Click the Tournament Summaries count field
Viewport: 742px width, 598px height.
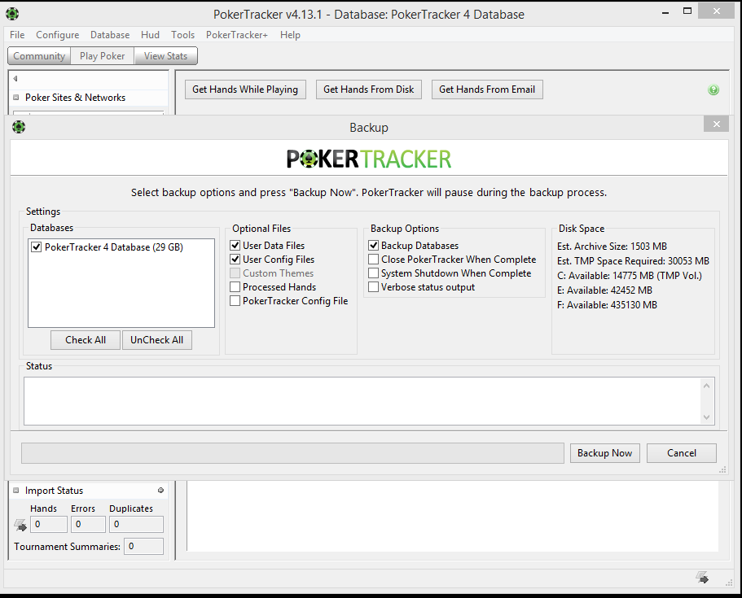point(144,547)
